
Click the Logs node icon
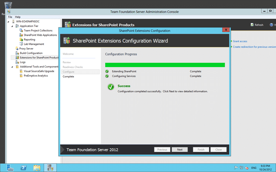pos(17,62)
